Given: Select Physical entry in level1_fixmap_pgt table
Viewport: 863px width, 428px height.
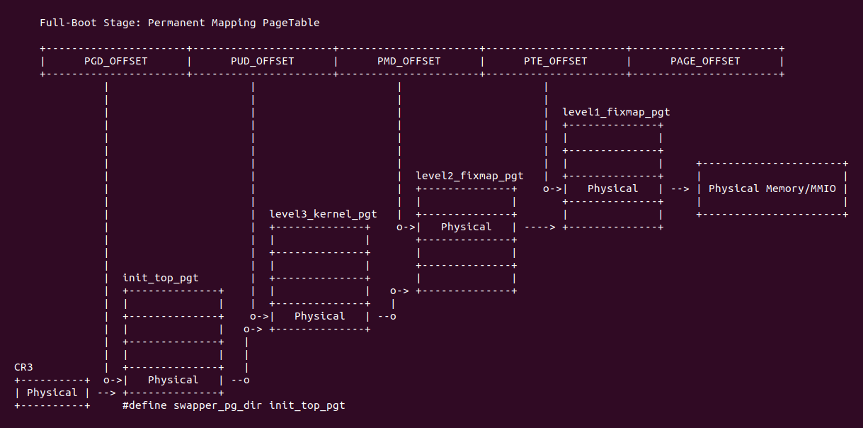Looking at the screenshot, I should [x=612, y=188].
